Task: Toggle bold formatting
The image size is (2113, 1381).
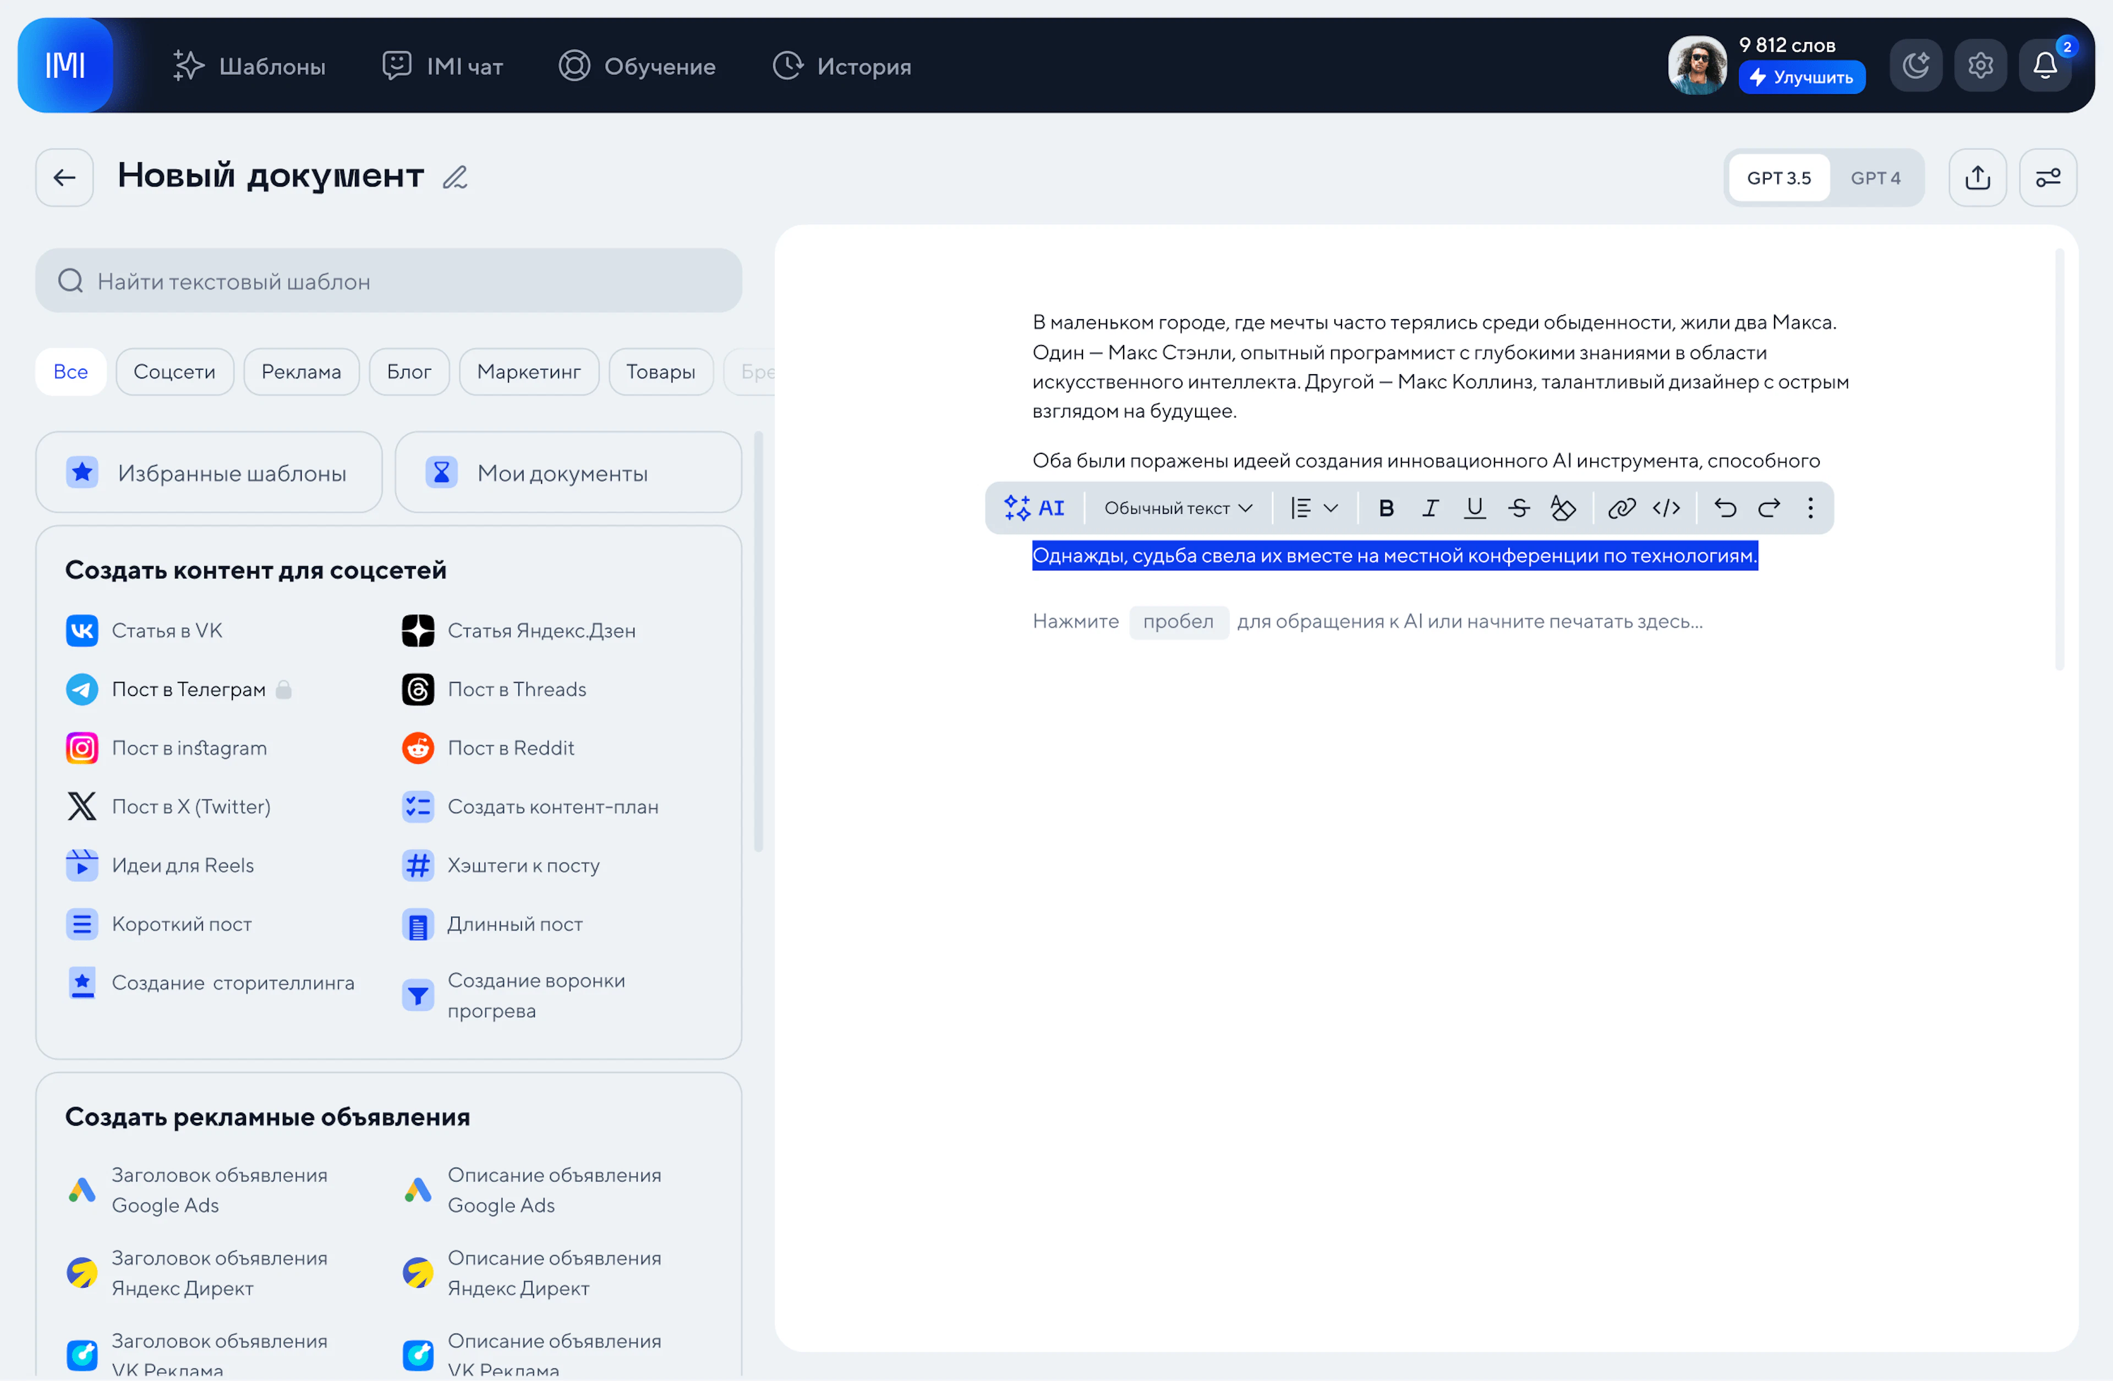Action: tap(1386, 508)
